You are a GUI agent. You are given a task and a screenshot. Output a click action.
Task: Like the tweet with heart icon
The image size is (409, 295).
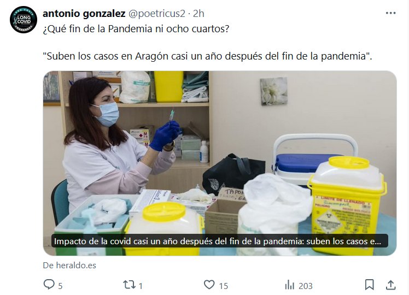tap(209, 285)
